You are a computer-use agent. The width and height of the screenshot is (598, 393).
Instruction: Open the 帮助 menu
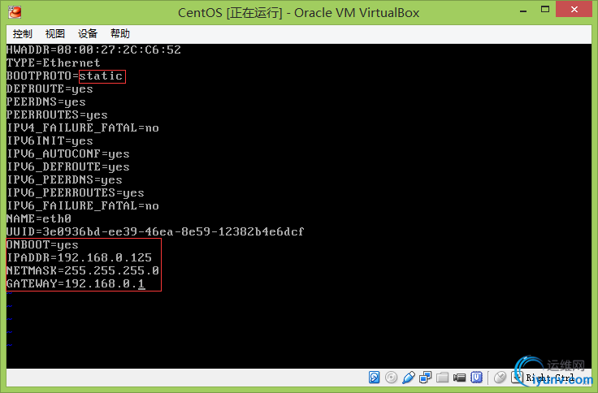(120, 34)
